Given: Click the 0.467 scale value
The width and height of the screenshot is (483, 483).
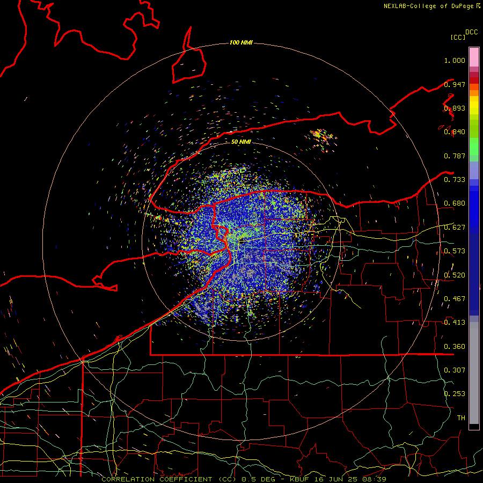Looking at the screenshot, I should pos(455,299).
